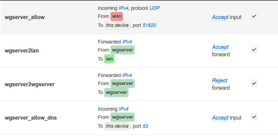This screenshot has height=140, width=278.
Task: Open the port 51820 link
Action: tap(151, 25)
